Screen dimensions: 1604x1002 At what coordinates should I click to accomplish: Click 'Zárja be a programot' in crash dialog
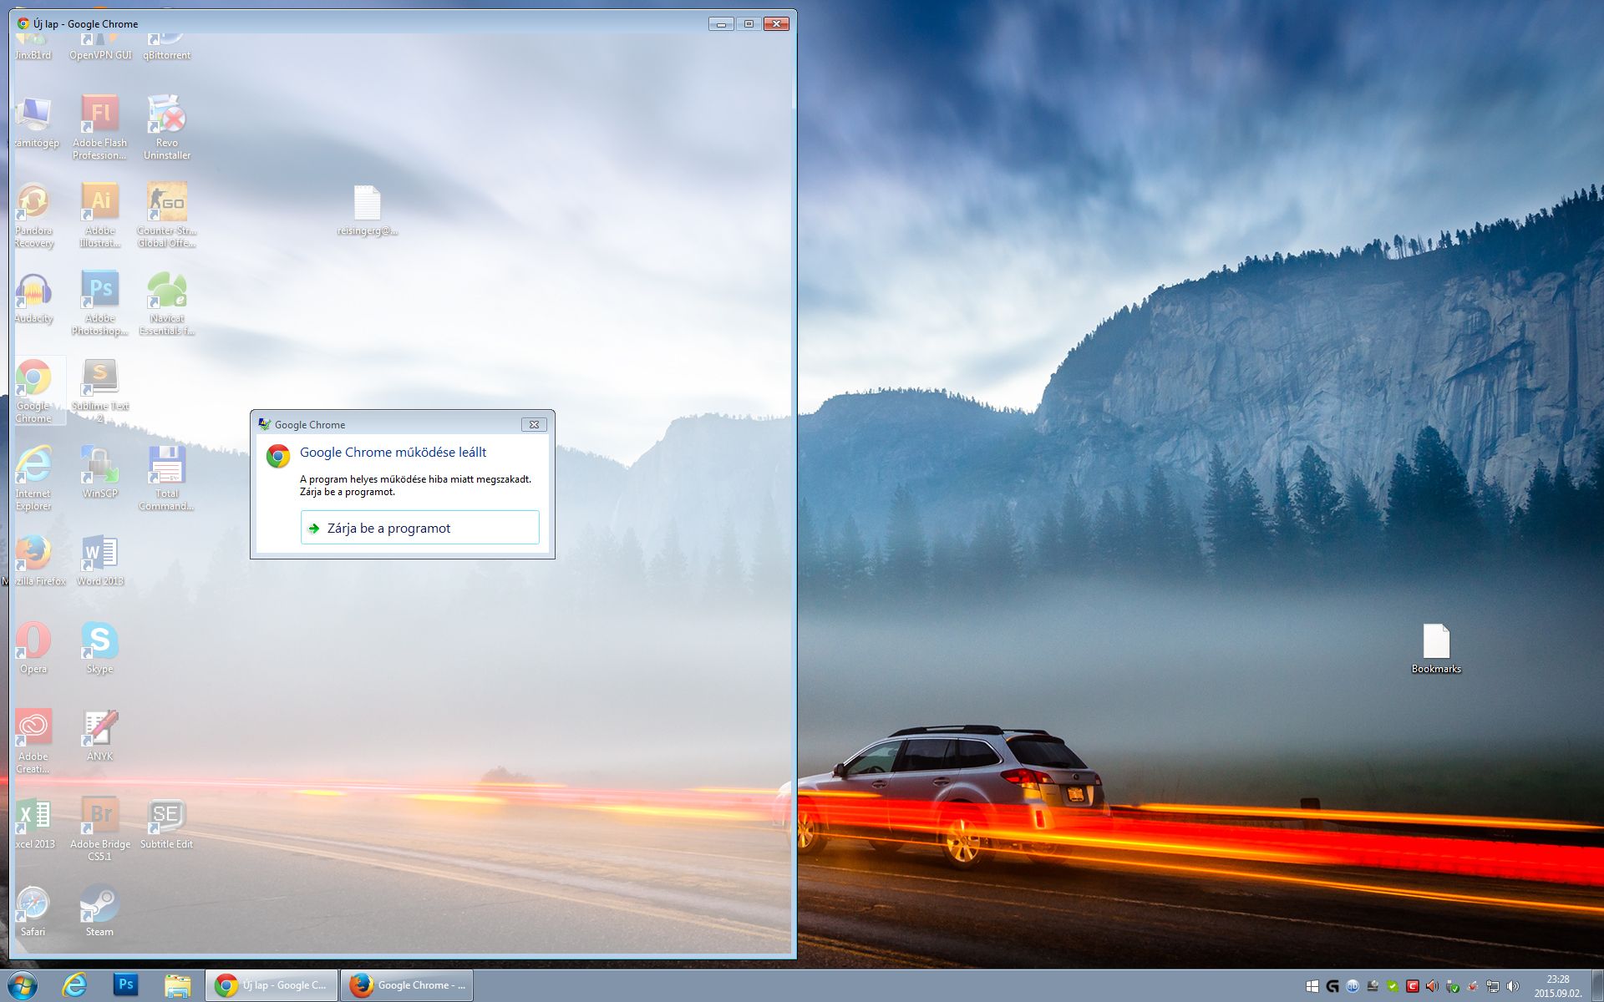[419, 528]
